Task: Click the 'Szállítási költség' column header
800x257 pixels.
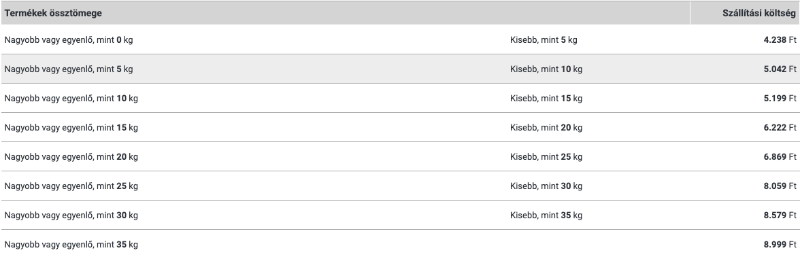Action: (759, 14)
